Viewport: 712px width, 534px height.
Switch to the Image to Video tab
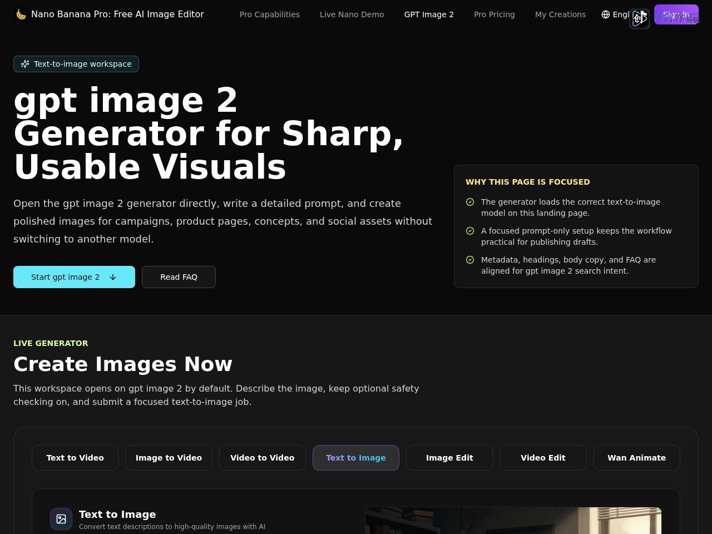pos(169,458)
